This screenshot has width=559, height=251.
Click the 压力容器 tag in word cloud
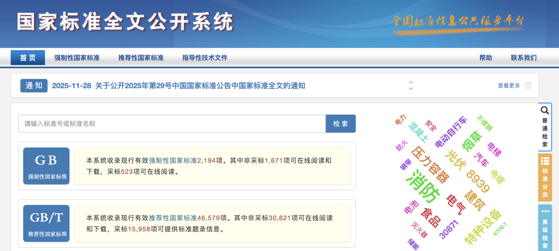tap(430, 164)
